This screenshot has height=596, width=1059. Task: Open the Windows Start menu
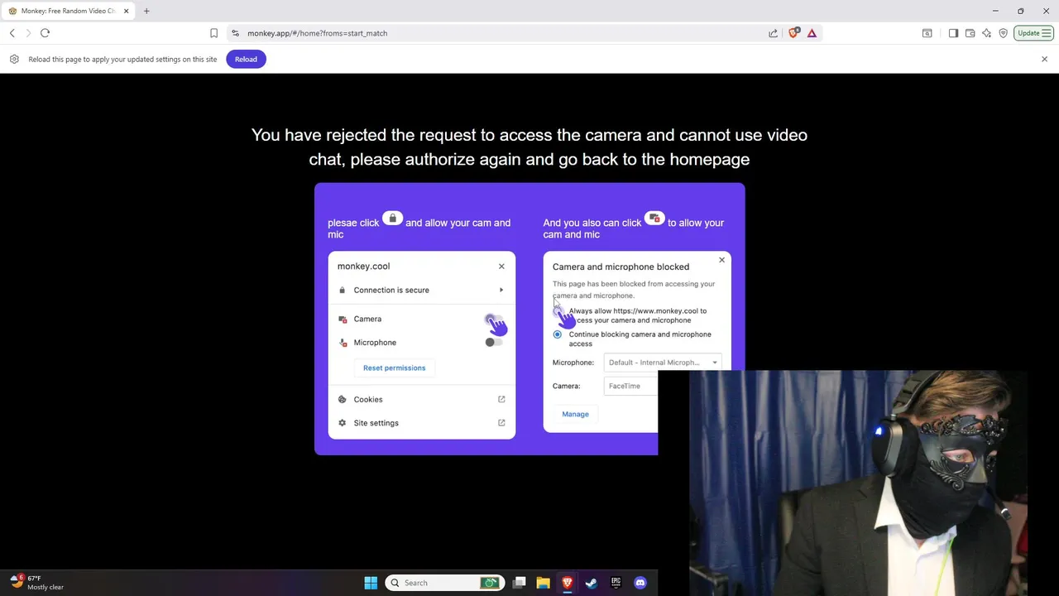(x=371, y=583)
